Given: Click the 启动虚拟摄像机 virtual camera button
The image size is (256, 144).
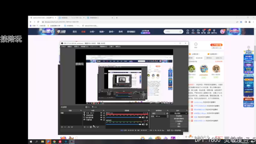Looking at the screenshot, I should click(179, 118).
